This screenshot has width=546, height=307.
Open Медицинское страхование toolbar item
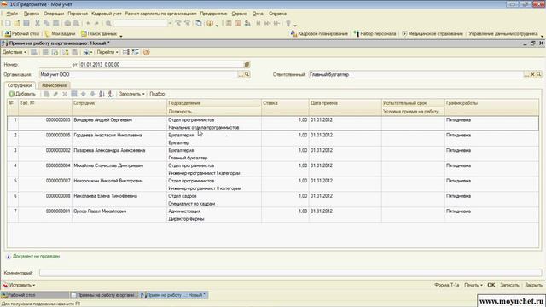(x=433, y=34)
